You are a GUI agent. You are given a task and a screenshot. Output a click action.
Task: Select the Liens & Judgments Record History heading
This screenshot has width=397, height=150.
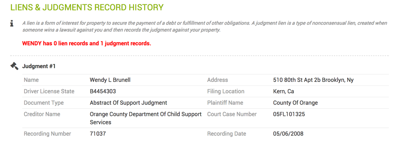pyautogui.click(x=87, y=7)
